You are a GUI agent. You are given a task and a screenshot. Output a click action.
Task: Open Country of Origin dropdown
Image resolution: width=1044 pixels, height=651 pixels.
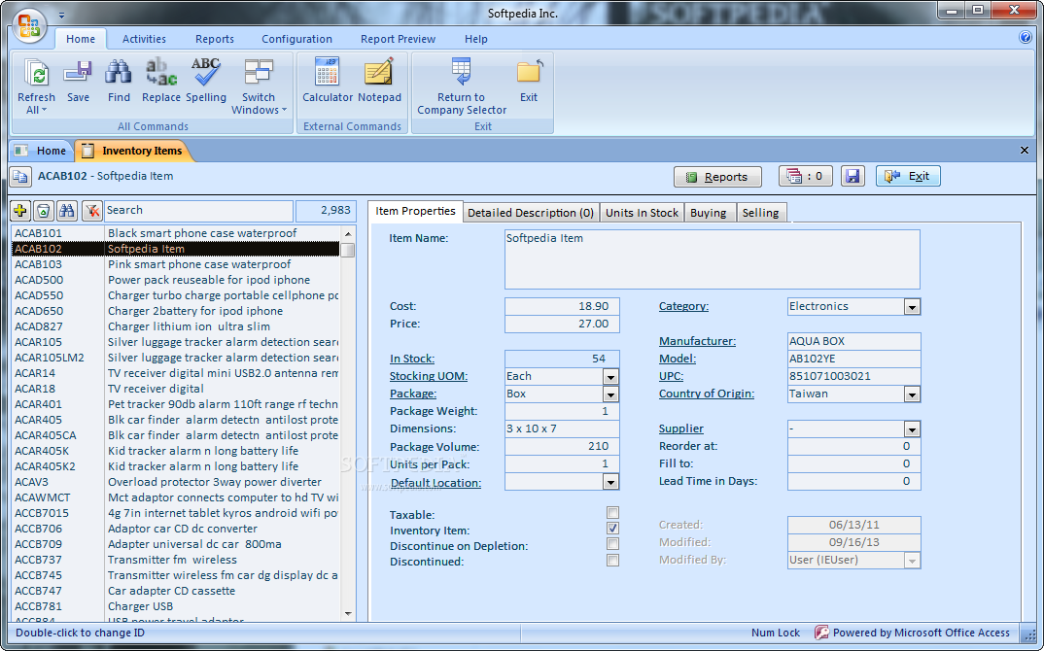click(912, 394)
